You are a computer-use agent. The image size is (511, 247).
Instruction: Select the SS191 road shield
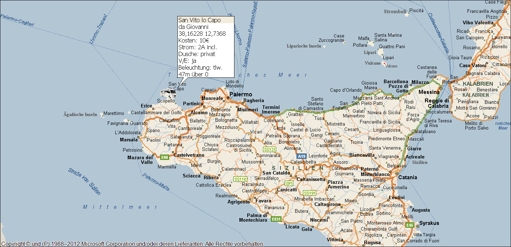click(x=309, y=193)
